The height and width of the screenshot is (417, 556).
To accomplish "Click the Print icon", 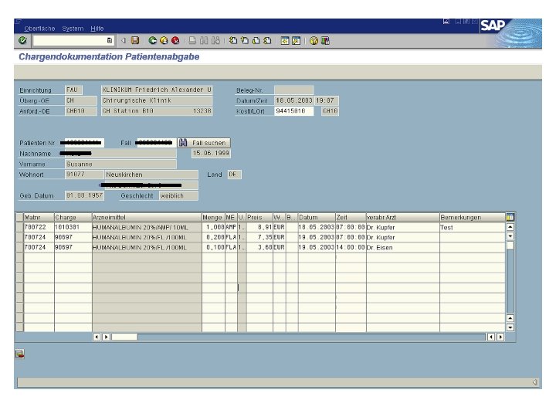I will click(x=192, y=40).
